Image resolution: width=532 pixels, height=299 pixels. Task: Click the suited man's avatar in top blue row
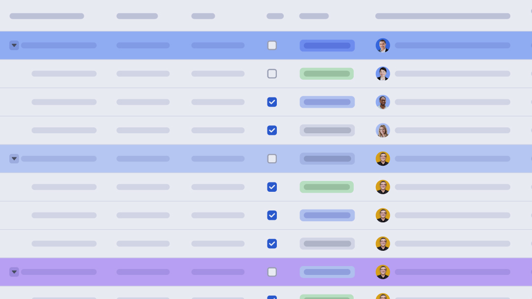pos(383,45)
